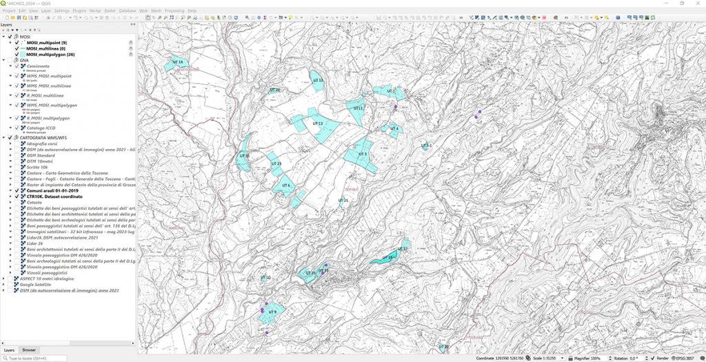Enable the GNA group checkbox
The height and width of the screenshot is (362, 706).
10,60
